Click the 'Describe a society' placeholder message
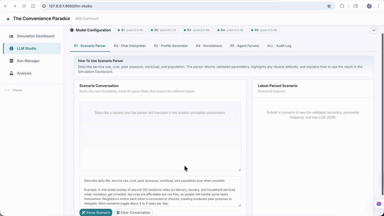Viewport: 384px width, 216px height. tap(160, 113)
